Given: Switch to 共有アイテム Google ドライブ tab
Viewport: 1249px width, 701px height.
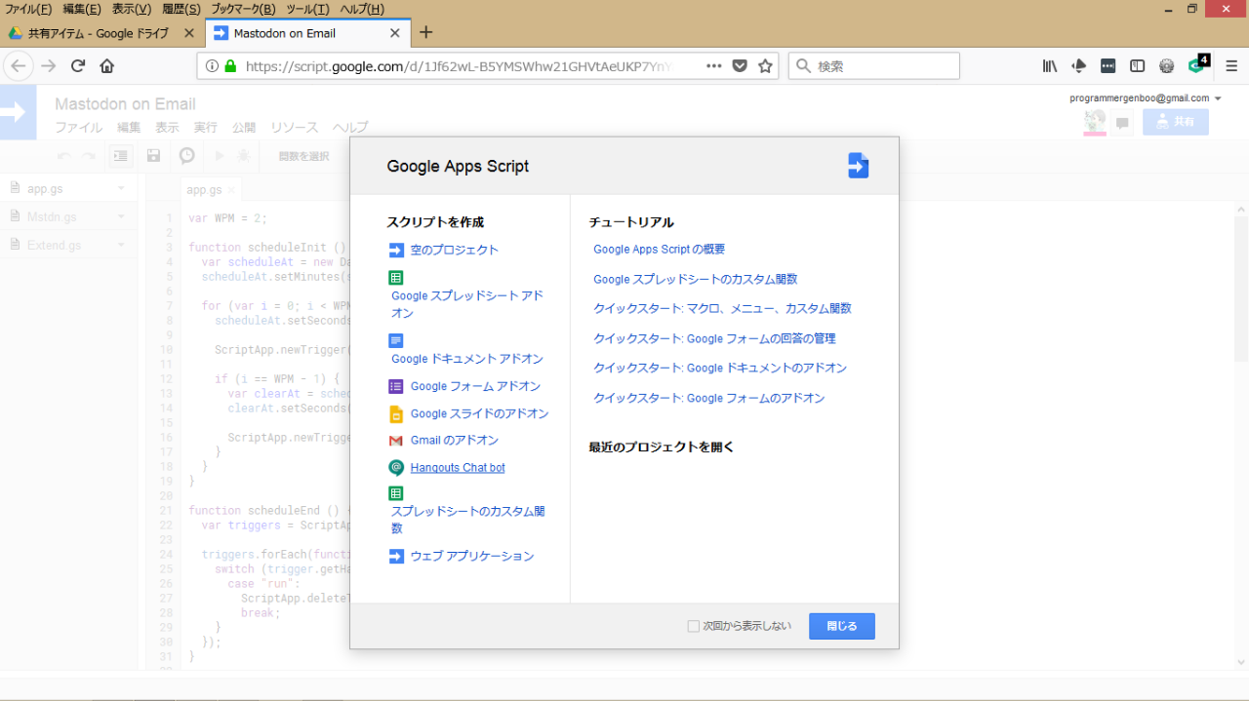Looking at the screenshot, I should 98,33.
